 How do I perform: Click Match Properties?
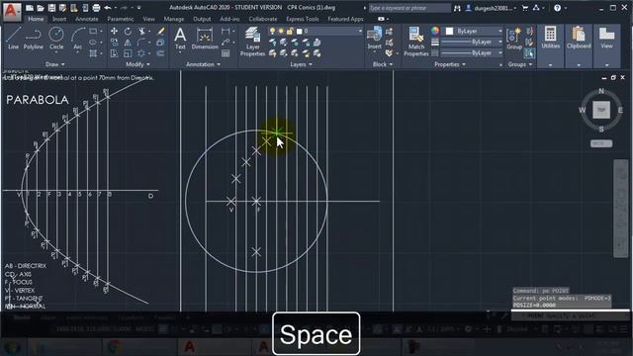coord(415,42)
